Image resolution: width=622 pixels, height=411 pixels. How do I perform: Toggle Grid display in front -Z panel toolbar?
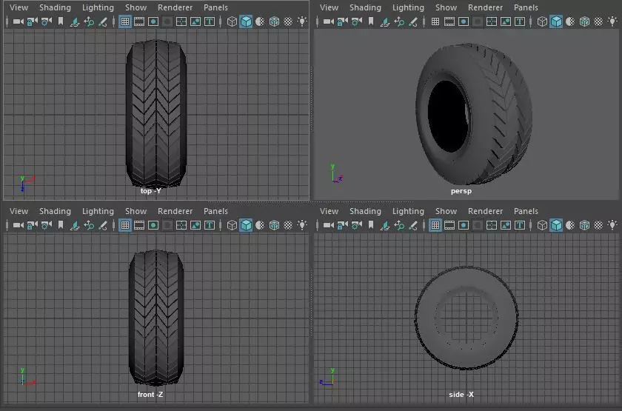point(125,225)
